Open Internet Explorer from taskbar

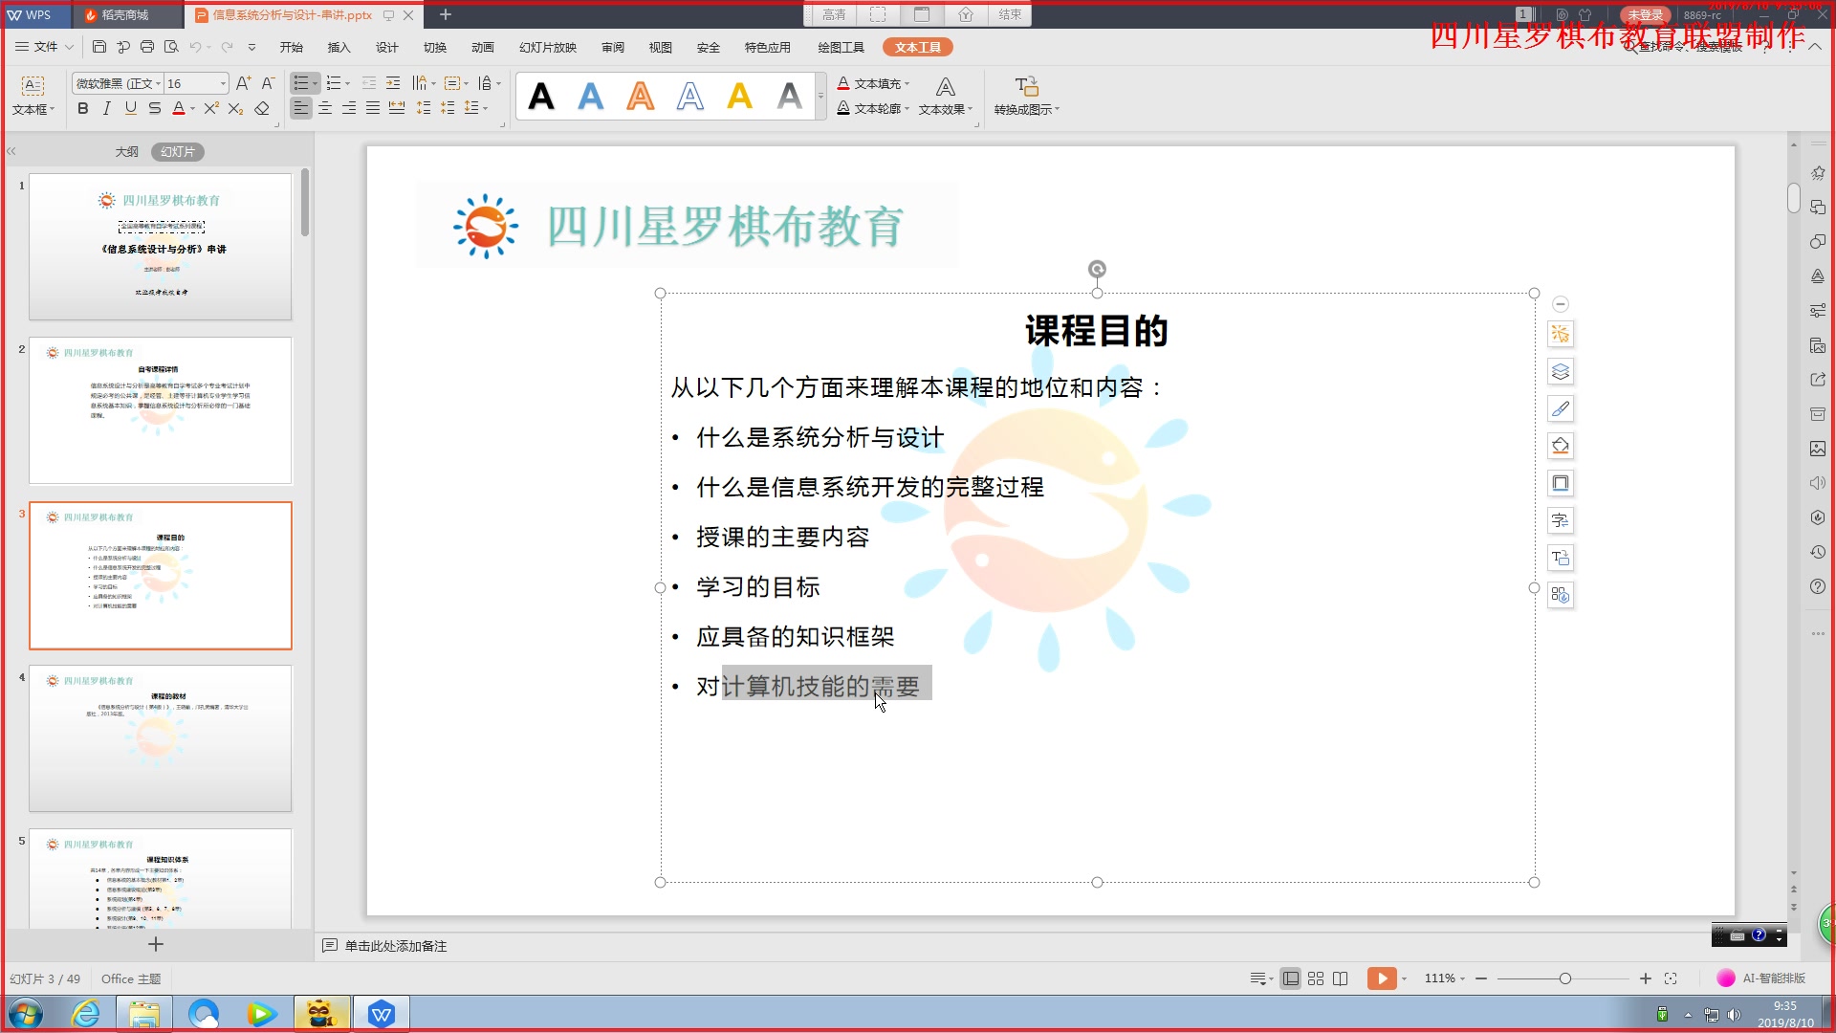coord(86,1013)
